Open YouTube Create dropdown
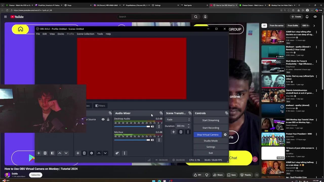 (x=296, y=17)
